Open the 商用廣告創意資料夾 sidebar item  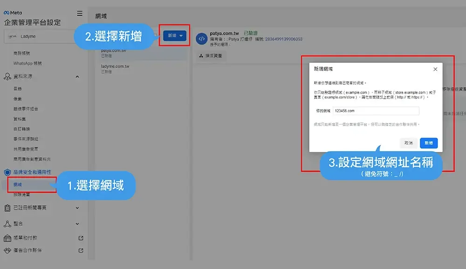(32, 159)
